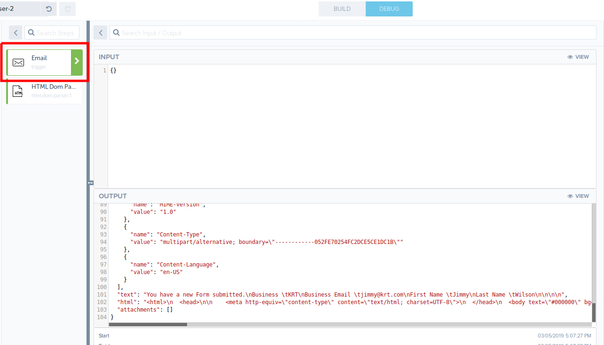Click the magnifier in Search Input/Output field
The width and height of the screenshot is (604, 345).
pos(116,32)
